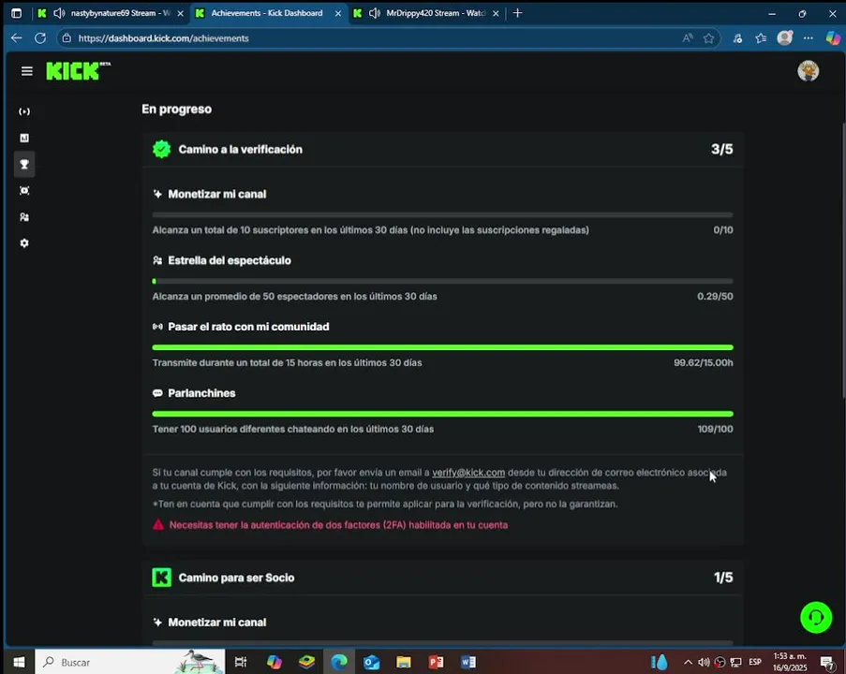Open Word from the taskbar
846x674 pixels.
(468, 662)
